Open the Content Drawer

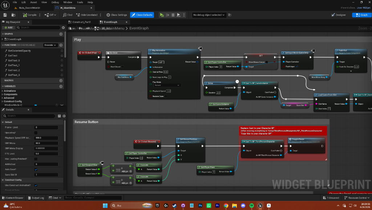(x=13, y=198)
